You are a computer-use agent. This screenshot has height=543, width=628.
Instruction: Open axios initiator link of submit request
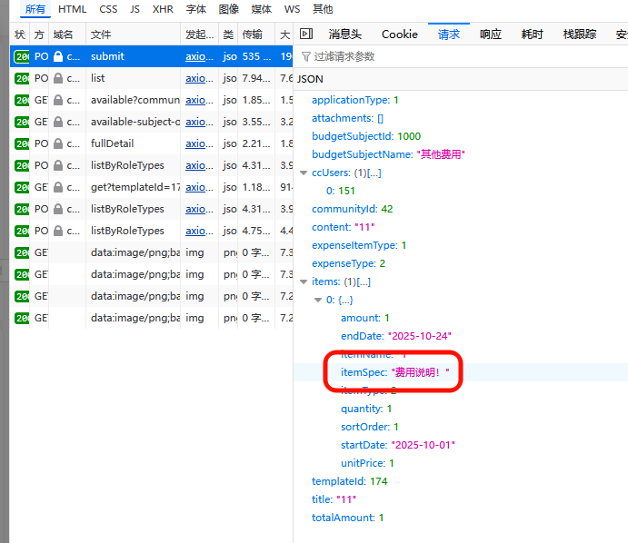(x=198, y=56)
